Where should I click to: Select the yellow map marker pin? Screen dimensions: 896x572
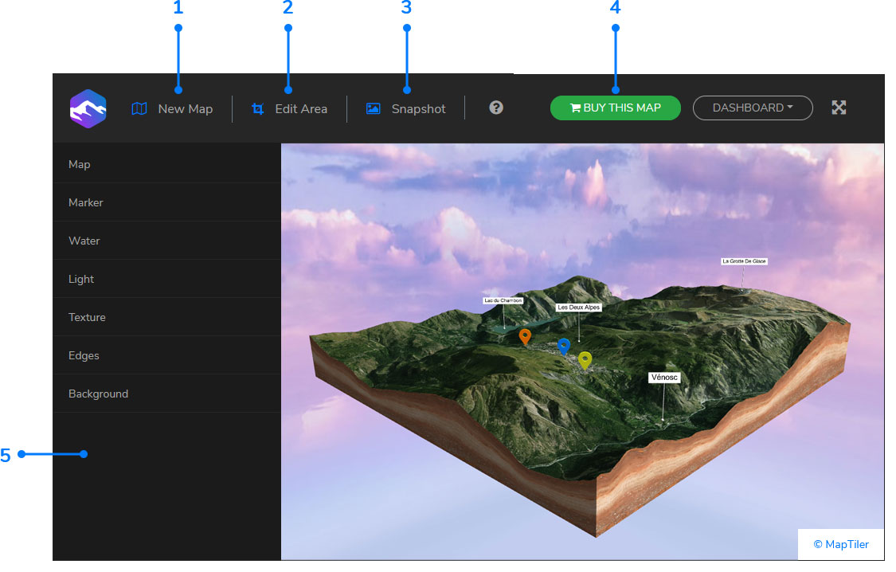pos(585,359)
